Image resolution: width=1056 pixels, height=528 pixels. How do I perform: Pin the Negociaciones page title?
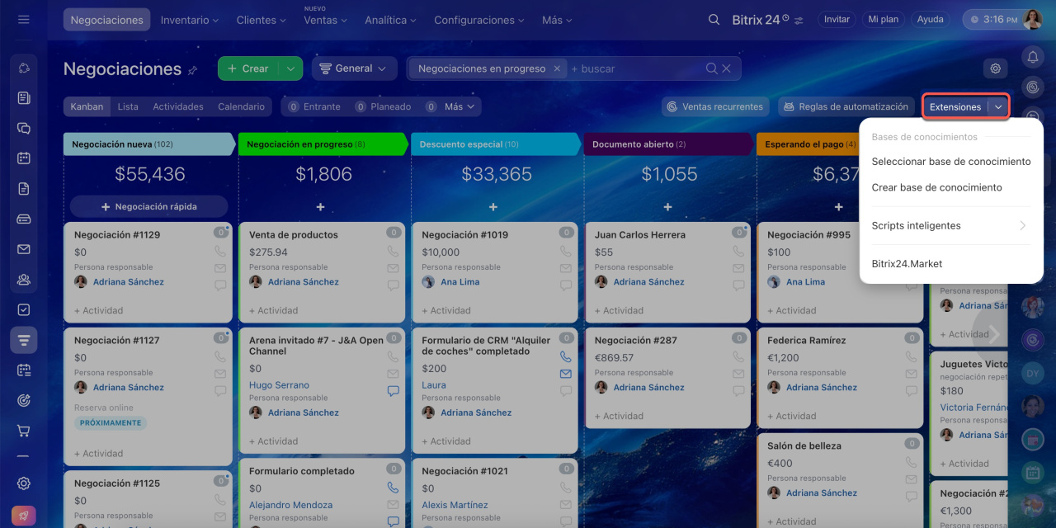193,70
